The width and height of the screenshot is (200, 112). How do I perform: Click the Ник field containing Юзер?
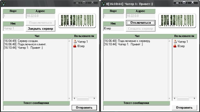113,28
